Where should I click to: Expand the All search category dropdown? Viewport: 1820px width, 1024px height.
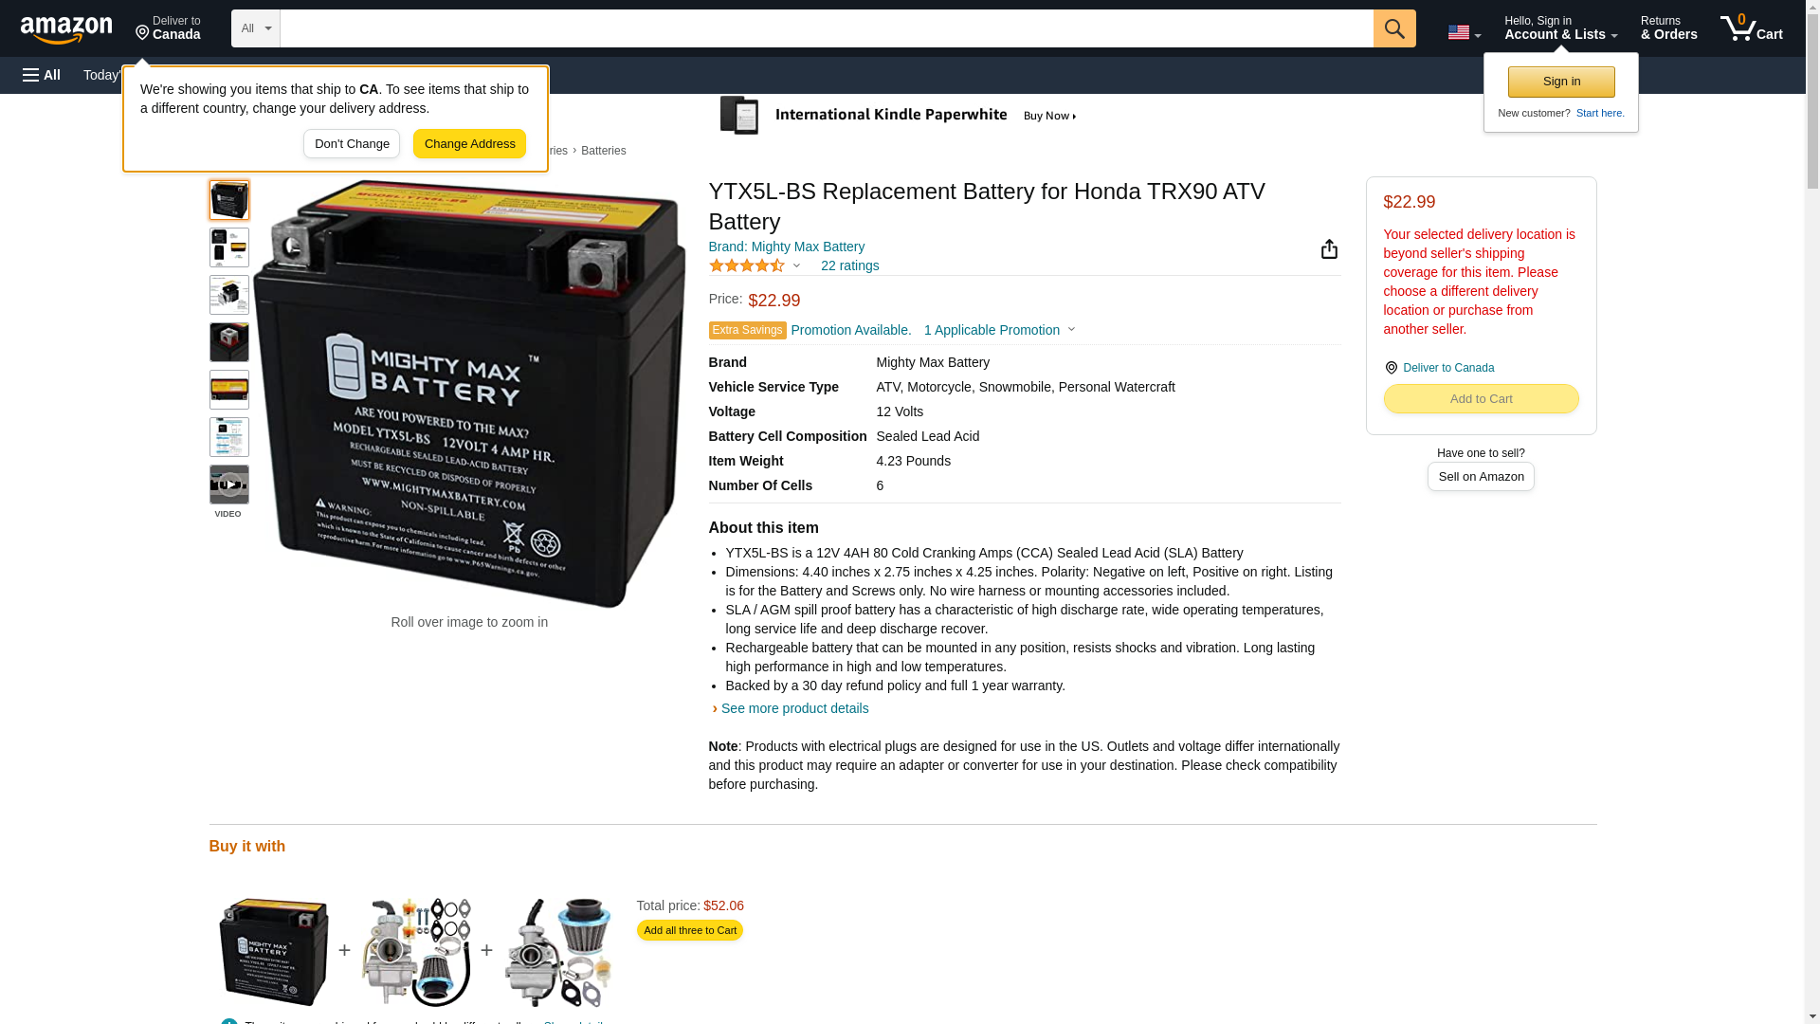[255, 28]
